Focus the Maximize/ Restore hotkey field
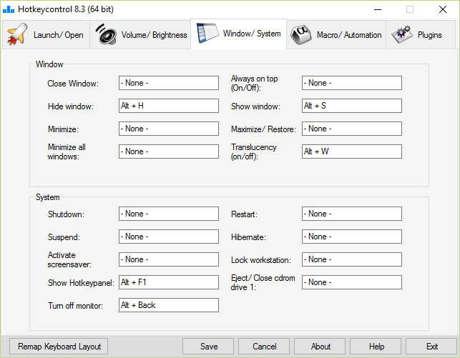 352,129
